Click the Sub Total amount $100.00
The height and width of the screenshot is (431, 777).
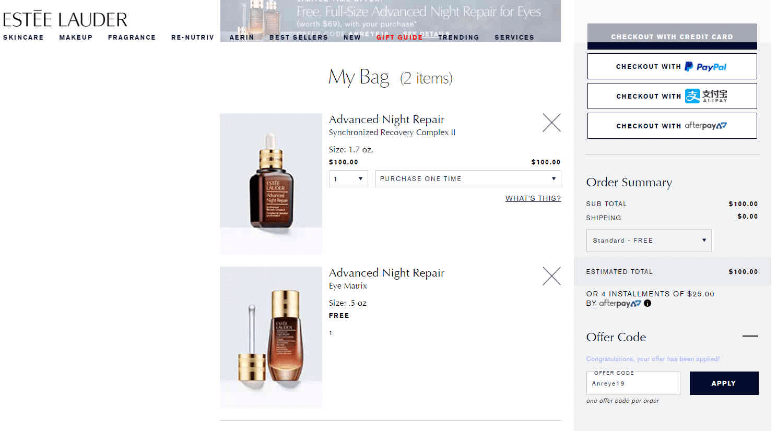(x=743, y=204)
